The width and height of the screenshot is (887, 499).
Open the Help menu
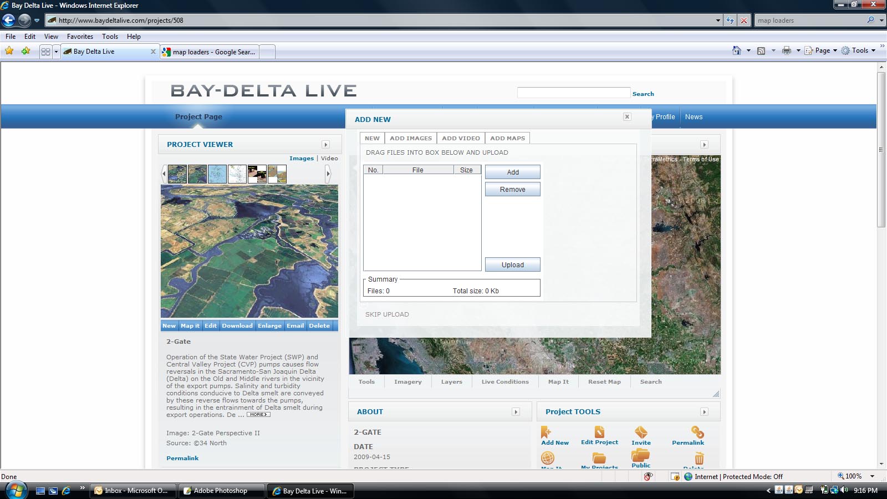(134, 37)
